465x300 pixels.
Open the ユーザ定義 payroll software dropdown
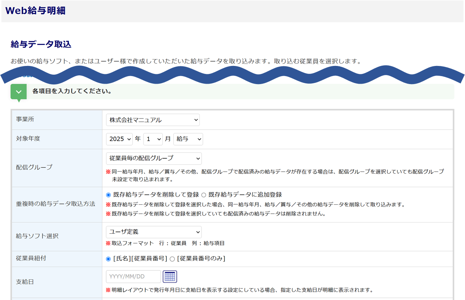[x=154, y=232]
